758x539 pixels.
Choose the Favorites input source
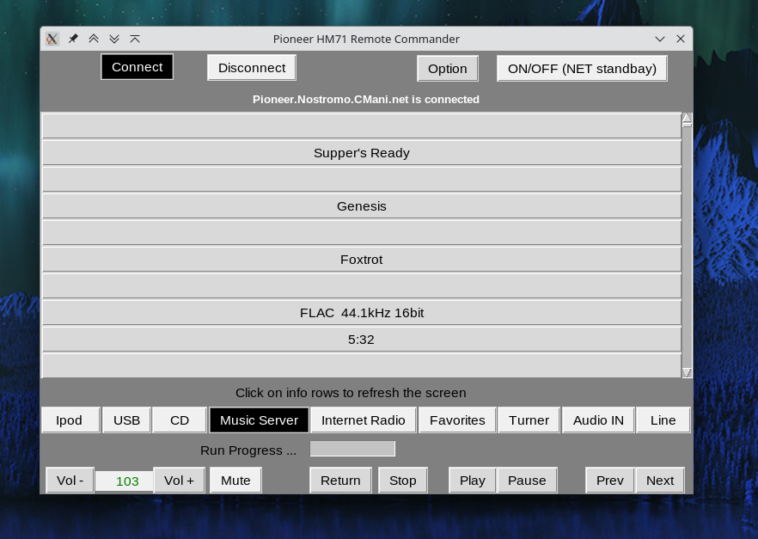click(x=457, y=420)
